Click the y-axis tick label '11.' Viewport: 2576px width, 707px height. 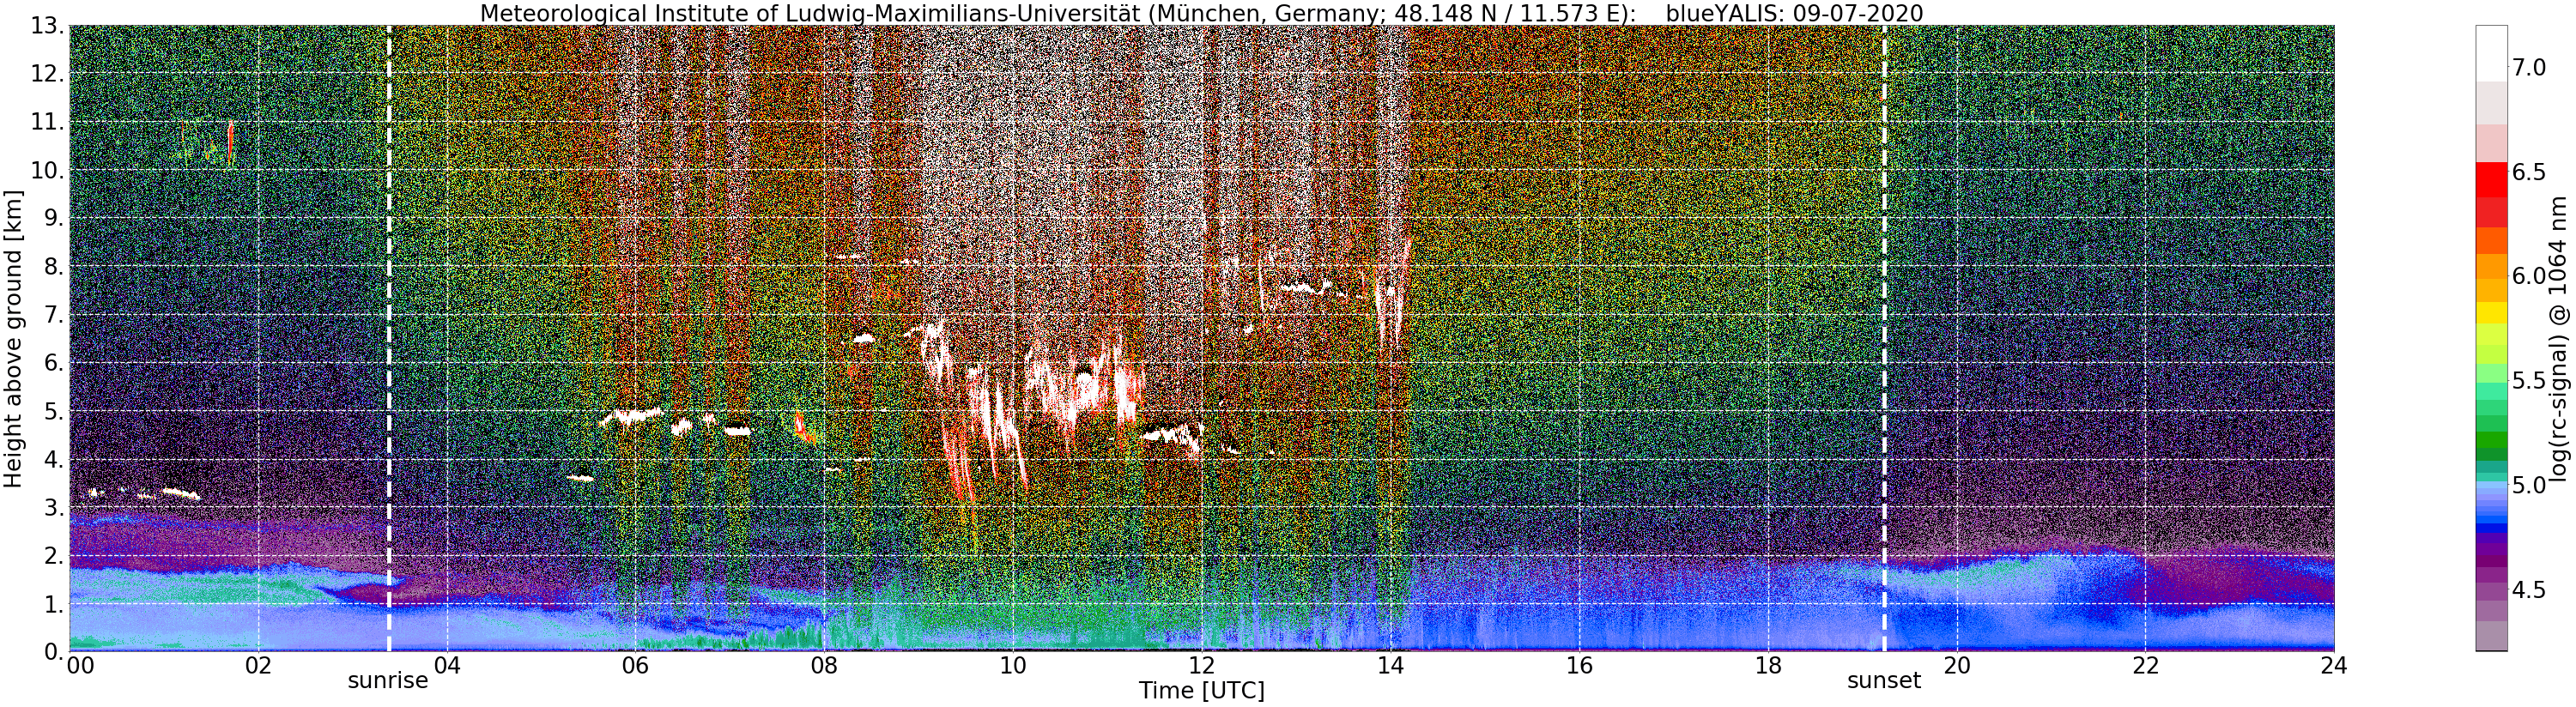point(47,122)
